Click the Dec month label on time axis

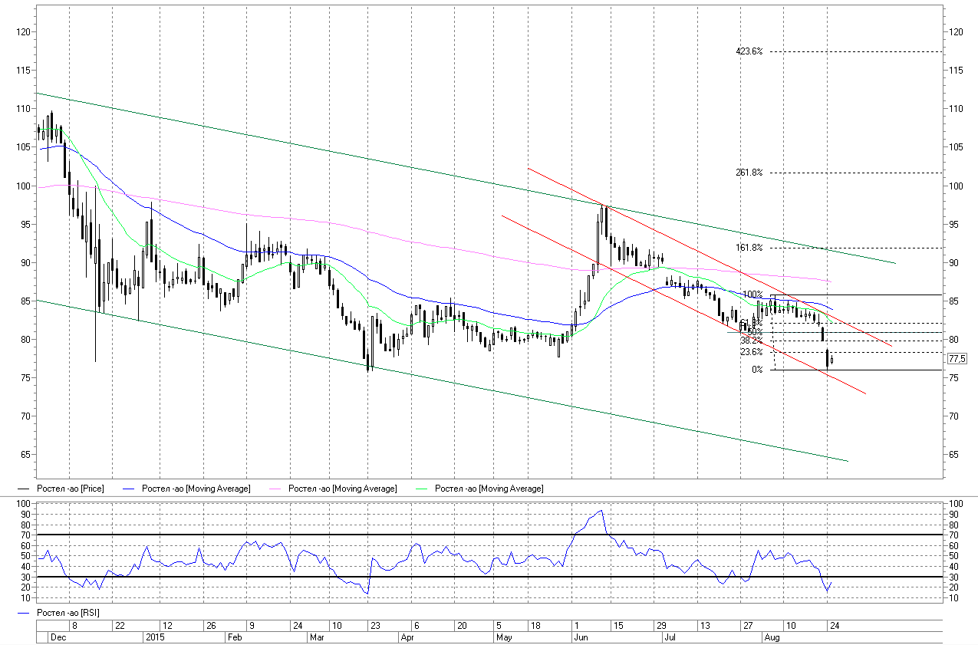58,637
